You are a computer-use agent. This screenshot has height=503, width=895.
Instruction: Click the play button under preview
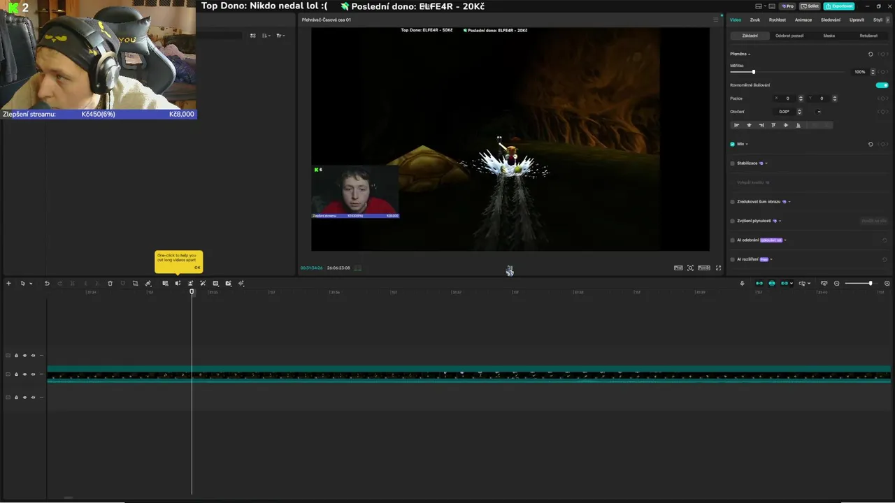pyautogui.click(x=510, y=268)
